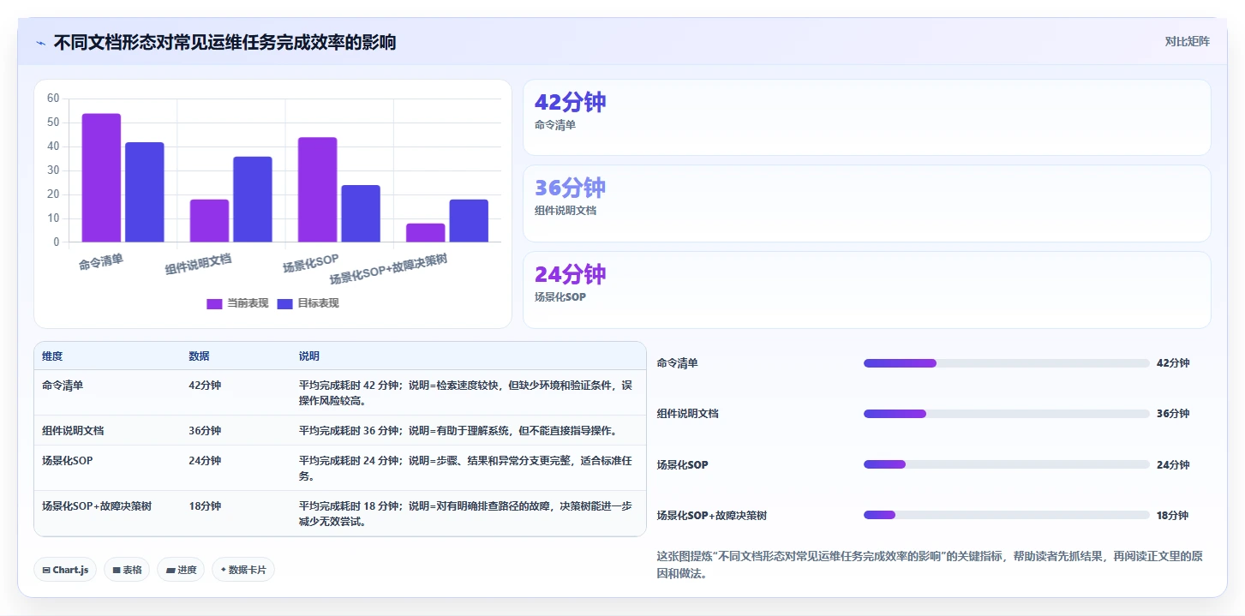Click the 24分钟 cell in the table
Screen dimensions: 1245x616
(205, 461)
